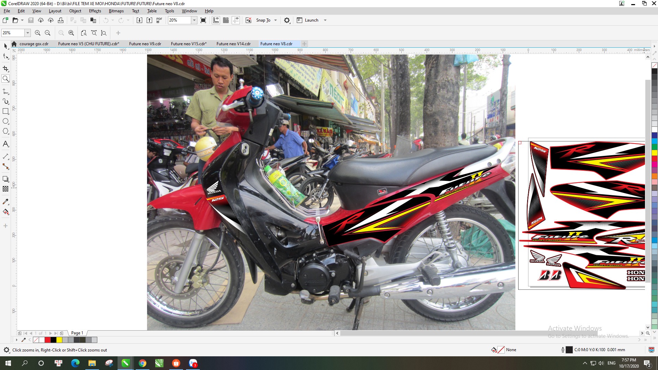Select the Shape edit tool

point(5,57)
